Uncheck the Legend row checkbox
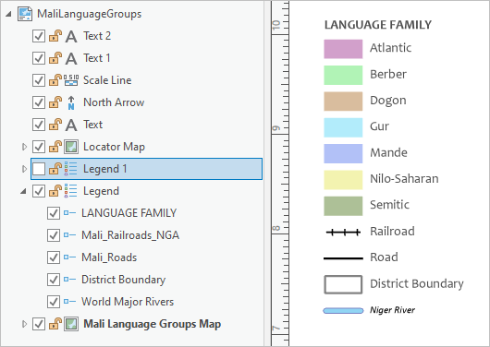Screen dimensions: 490x347 click(39, 191)
